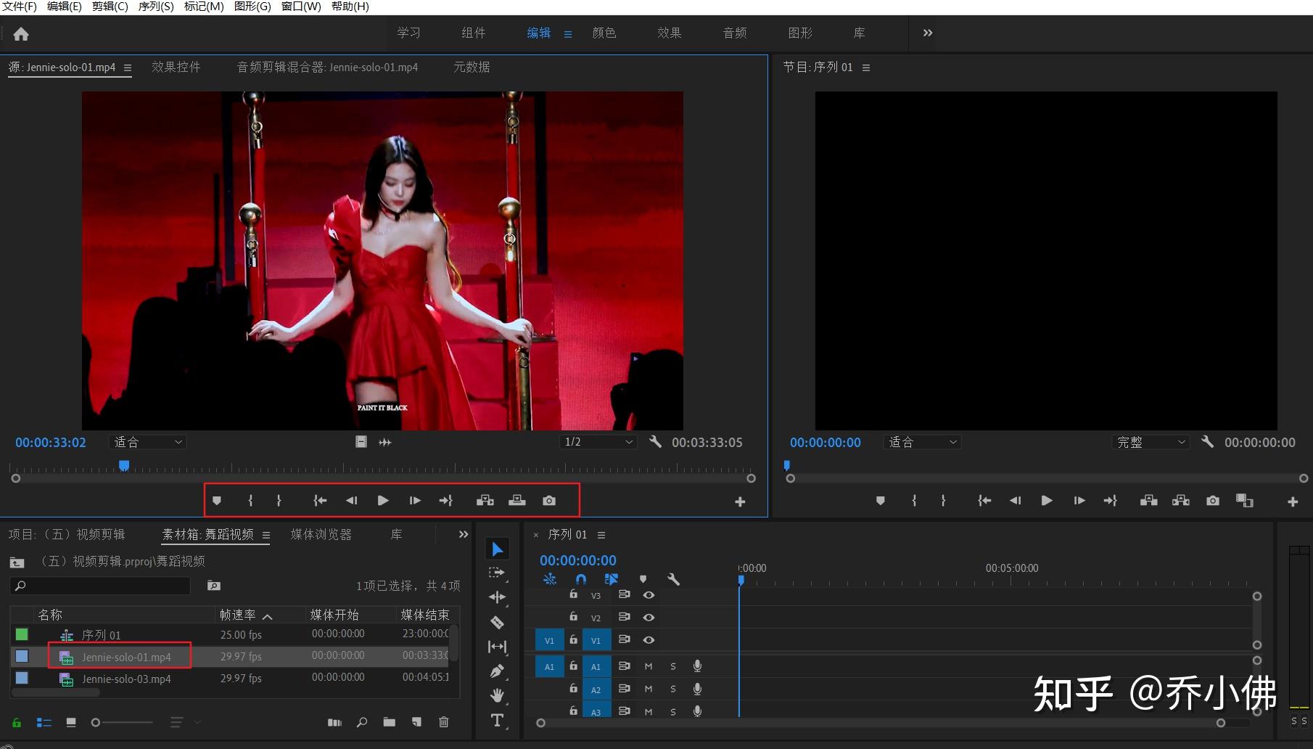Click Extract button in Program monitor
Screen dimensions: 1313x749
[1180, 501]
